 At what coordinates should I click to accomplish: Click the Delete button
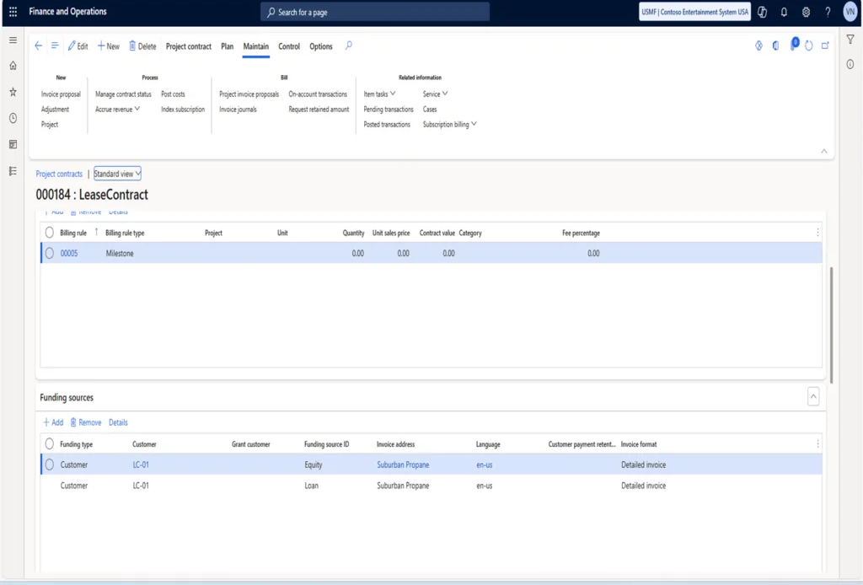pyautogui.click(x=142, y=46)
